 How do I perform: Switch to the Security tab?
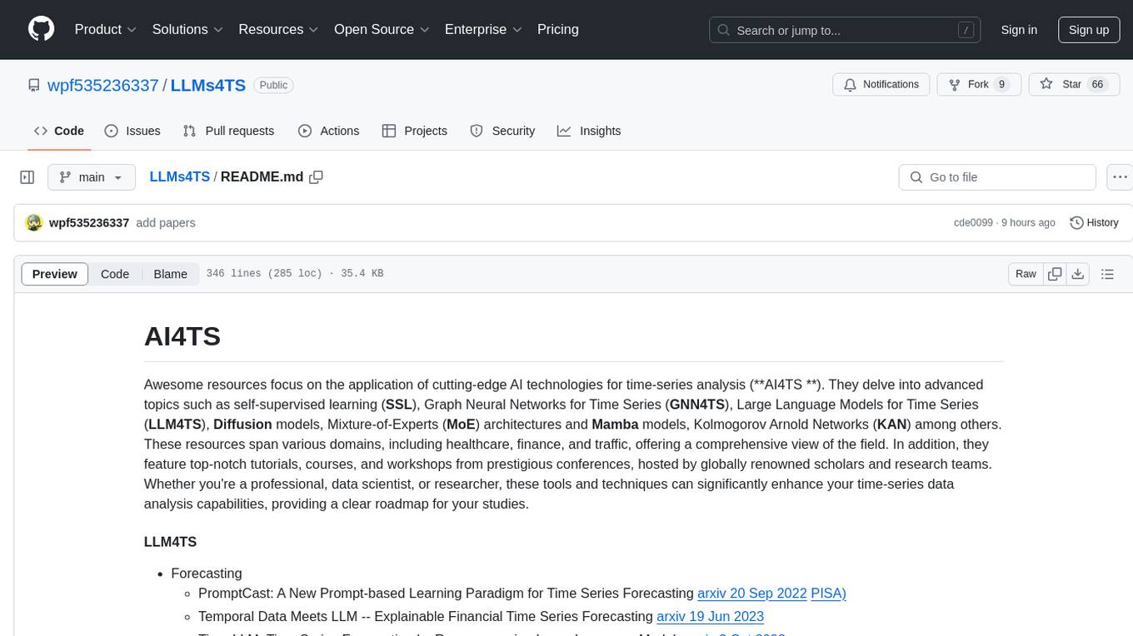pos(502,131)
